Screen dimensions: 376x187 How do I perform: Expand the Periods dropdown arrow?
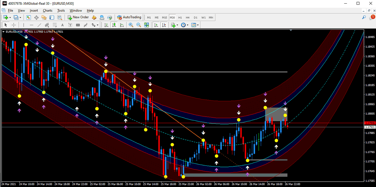(188, 25)
